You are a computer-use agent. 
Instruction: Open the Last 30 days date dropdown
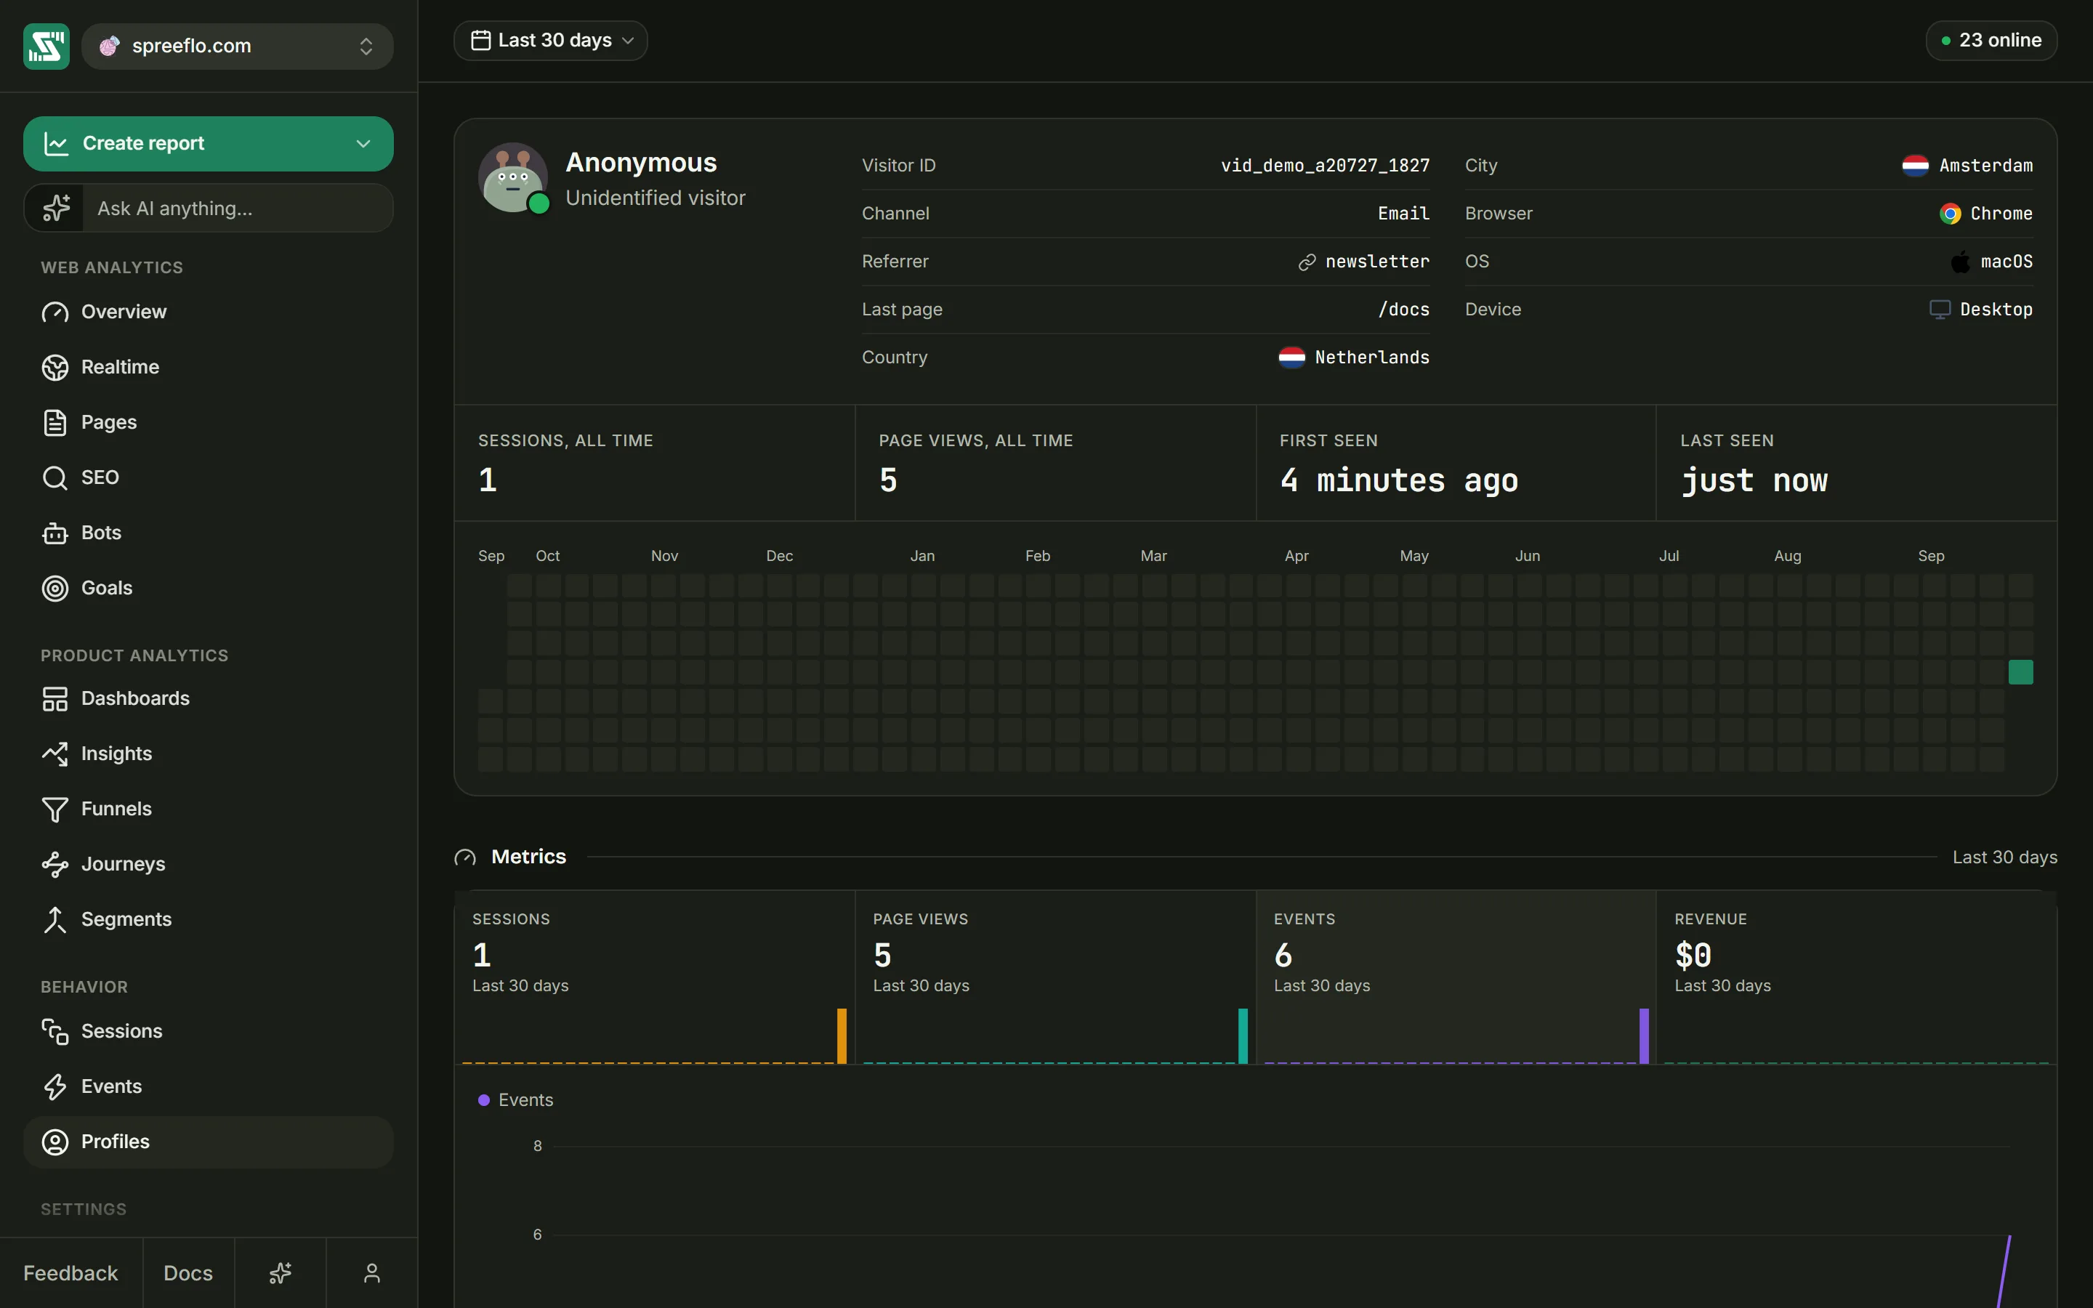[x=551, y=41]
